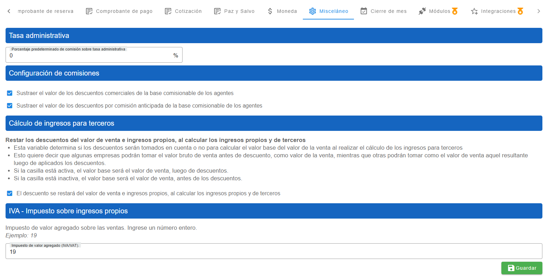Click the Misceláneo gear icon
This screenshot has height=276, width=549.
313,11
